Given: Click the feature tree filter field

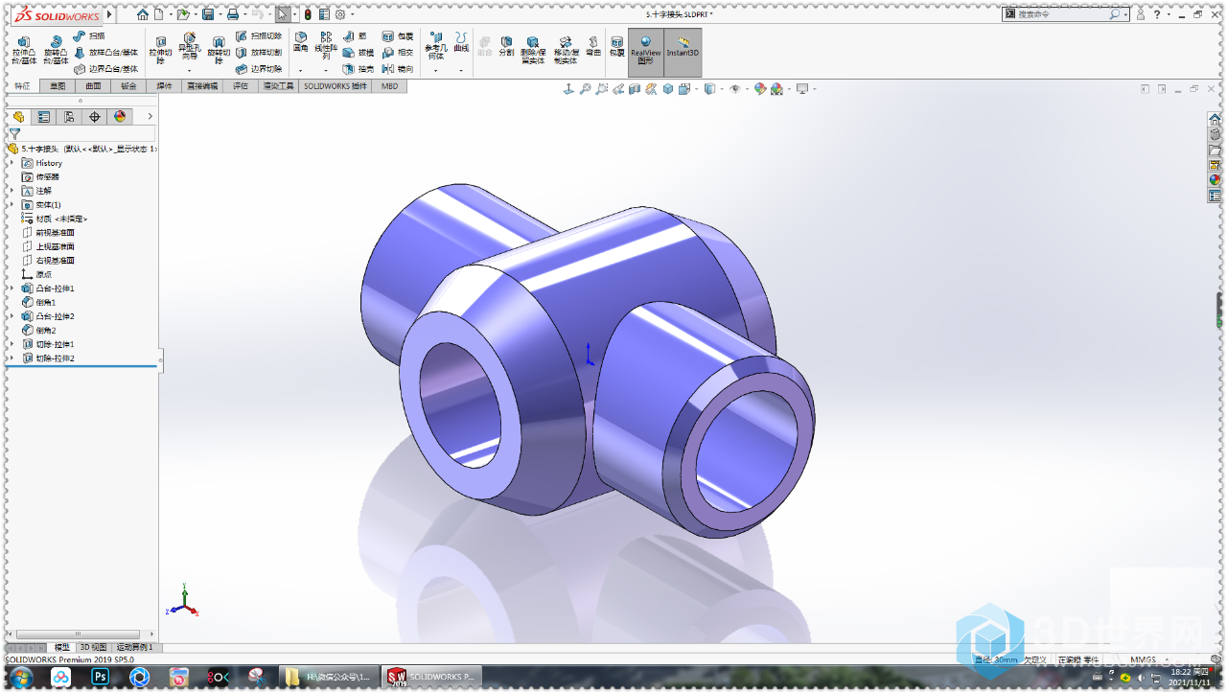Looking at the screenshot, I should click(81, 134).
